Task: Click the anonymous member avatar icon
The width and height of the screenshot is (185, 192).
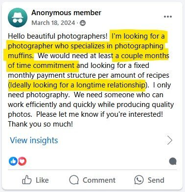Action: coord(18,18)
